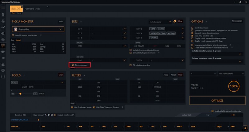The width and height of the screenshot is (249, 132).
Task: Click the presets gear settings icon
Action: click(x=175, y=21)
